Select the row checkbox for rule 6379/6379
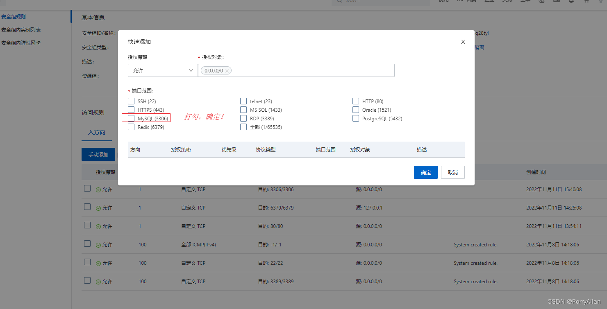 tap(87, 207)
